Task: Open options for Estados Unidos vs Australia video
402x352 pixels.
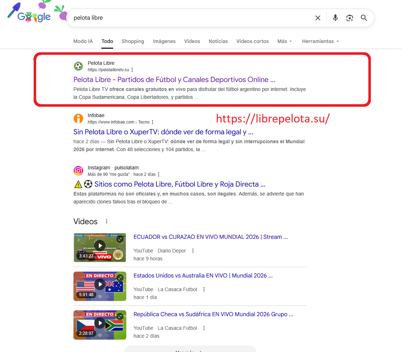Action: click(x=204, y=289)
